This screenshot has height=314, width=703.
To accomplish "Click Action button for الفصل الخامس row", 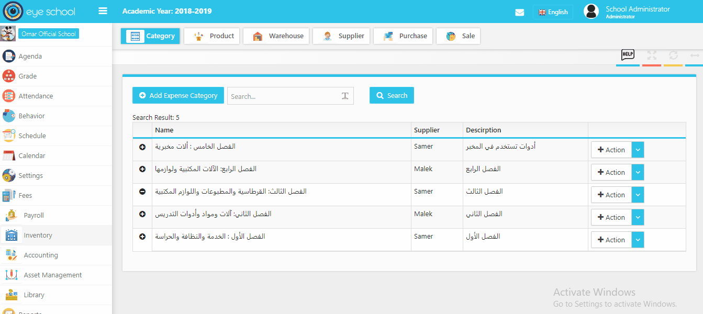I will 611,150.
